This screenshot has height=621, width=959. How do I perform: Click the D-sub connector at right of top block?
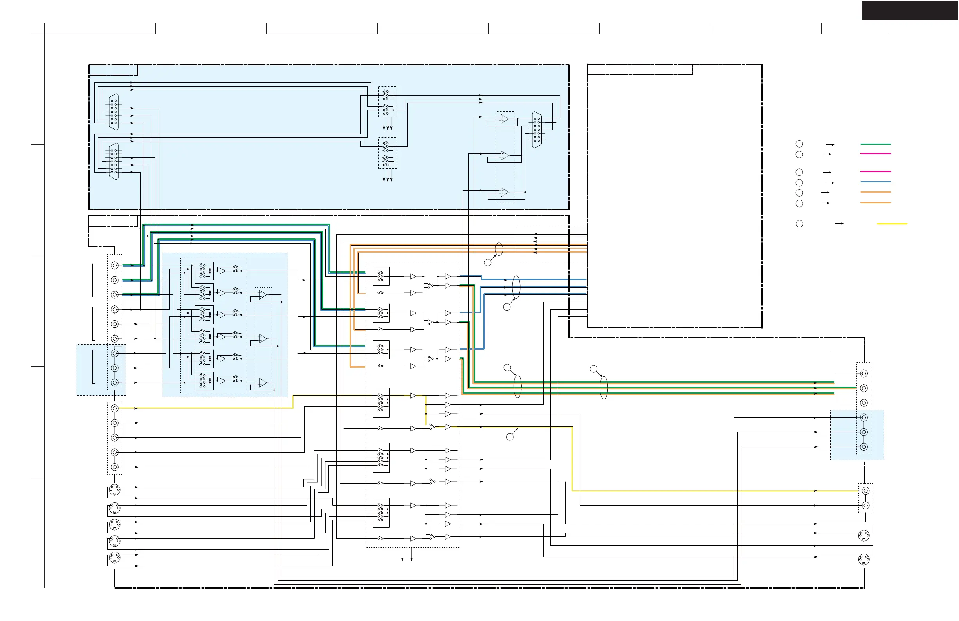(x=537, y=130)
